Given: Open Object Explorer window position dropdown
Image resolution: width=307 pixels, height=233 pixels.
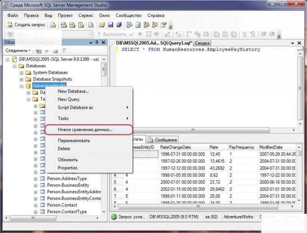Looking at the screenshot, I should point(91,43).
